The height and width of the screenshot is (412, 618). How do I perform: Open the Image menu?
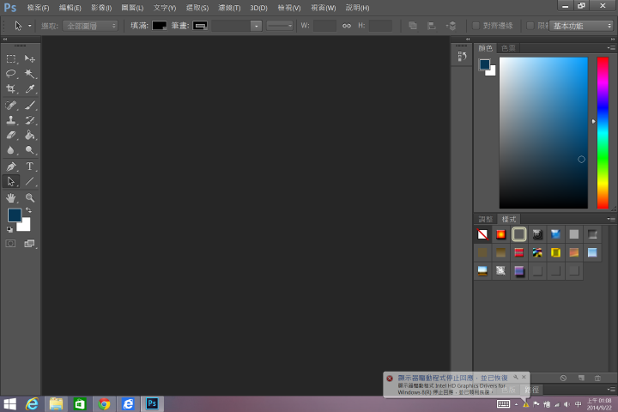[x=101, y=8]
